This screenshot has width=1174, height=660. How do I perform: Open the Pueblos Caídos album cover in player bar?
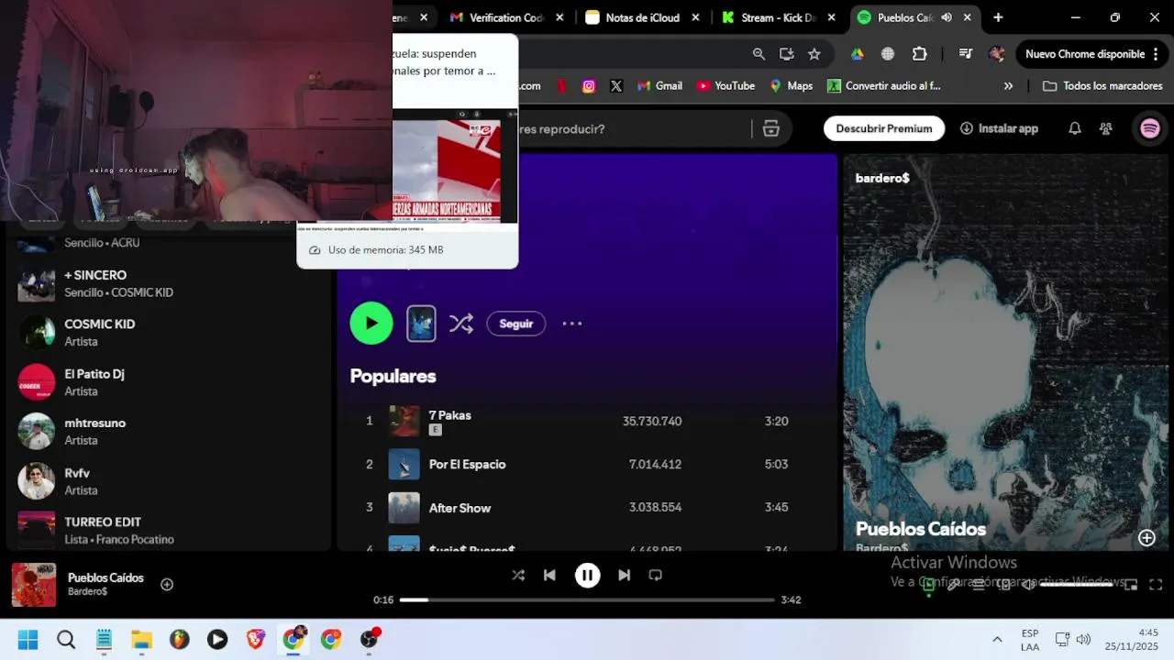coord(34,585)
